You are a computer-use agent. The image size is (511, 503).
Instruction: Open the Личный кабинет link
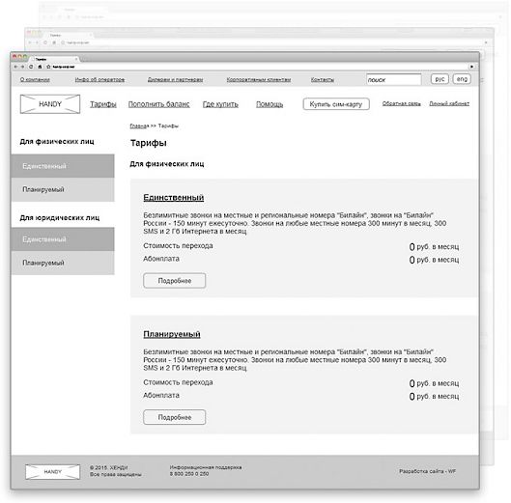[x=449, y=103]
